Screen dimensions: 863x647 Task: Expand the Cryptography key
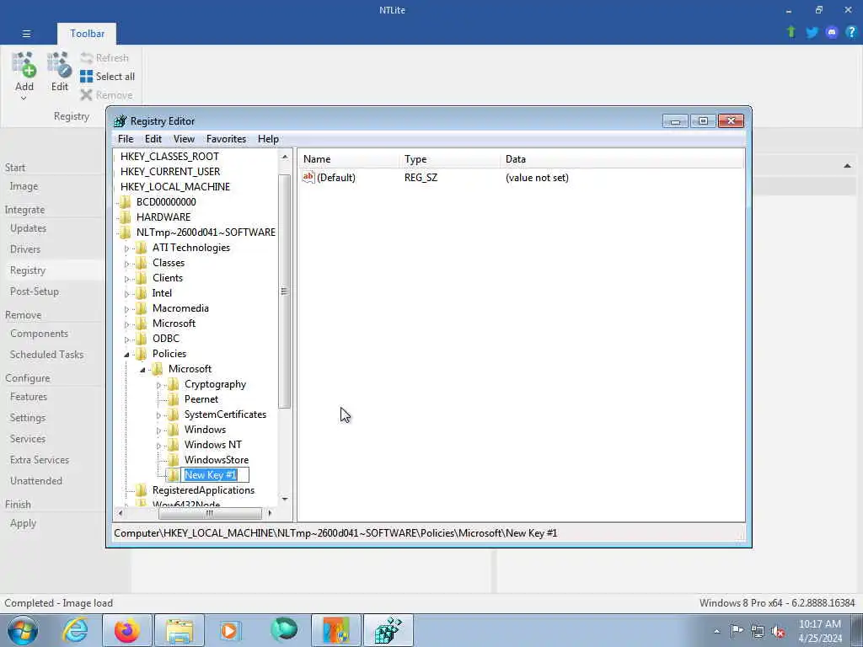(x=158, y=385)
